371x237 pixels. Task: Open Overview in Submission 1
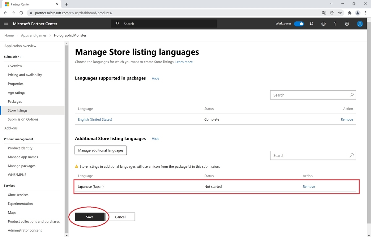click(x=15, y=66)
